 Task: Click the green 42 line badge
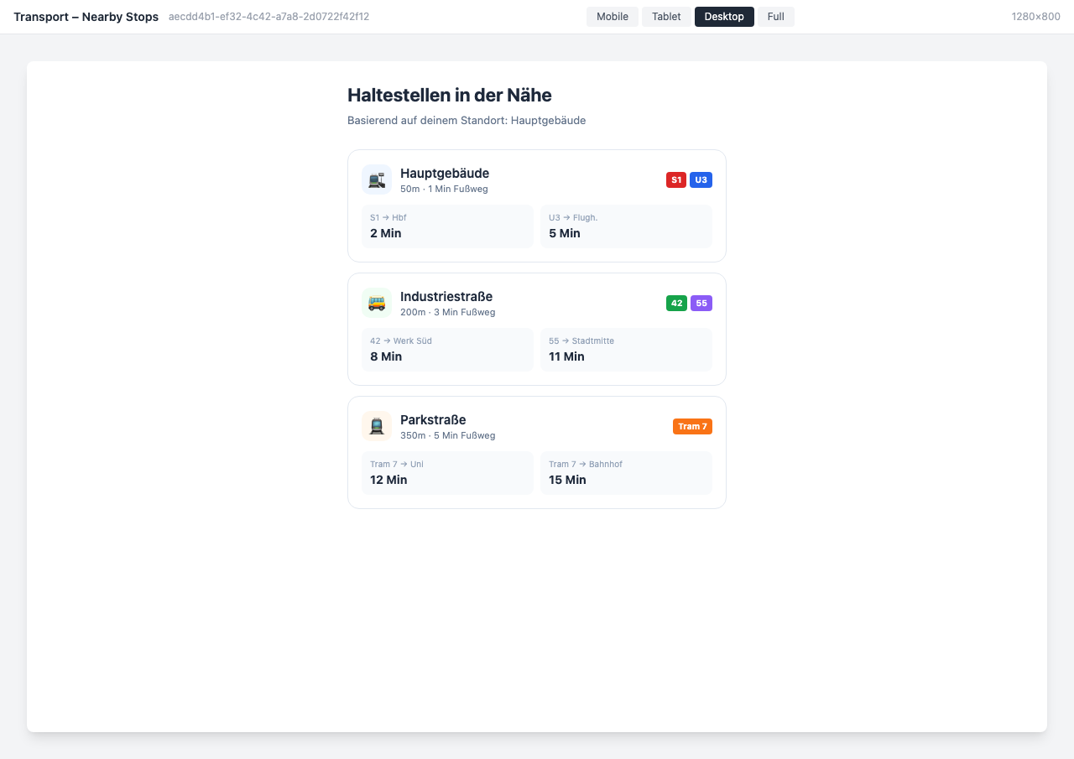coord(676,303)
